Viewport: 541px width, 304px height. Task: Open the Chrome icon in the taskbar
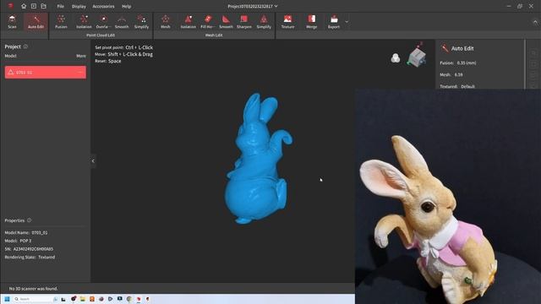[129, 299]
